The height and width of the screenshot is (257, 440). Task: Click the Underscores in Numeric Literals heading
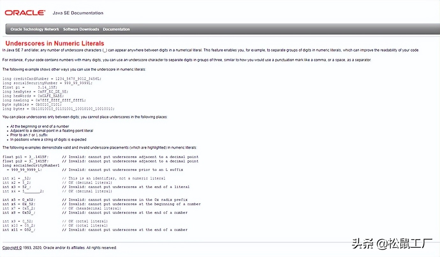(55, 43)
